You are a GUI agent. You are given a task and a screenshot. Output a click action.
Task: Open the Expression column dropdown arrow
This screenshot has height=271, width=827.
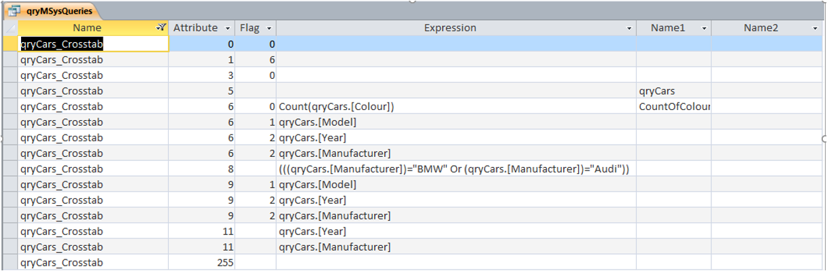(629, 29)
